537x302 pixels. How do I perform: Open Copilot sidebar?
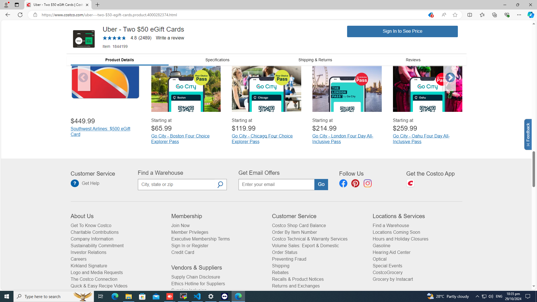pyautogui.click(x=531, y=15)
